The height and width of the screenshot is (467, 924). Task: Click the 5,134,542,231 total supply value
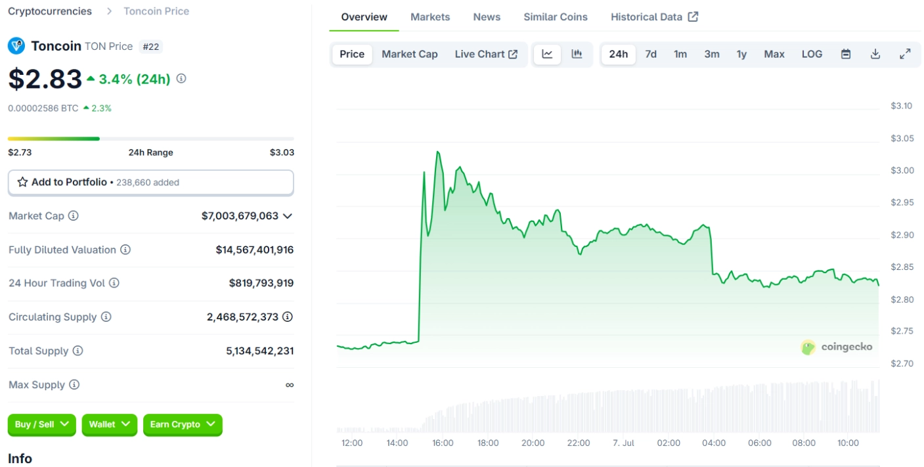tap(260, 351)
